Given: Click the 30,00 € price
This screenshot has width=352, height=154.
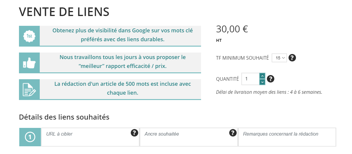Looking at the screenshot, I should (x=232, y=29).
